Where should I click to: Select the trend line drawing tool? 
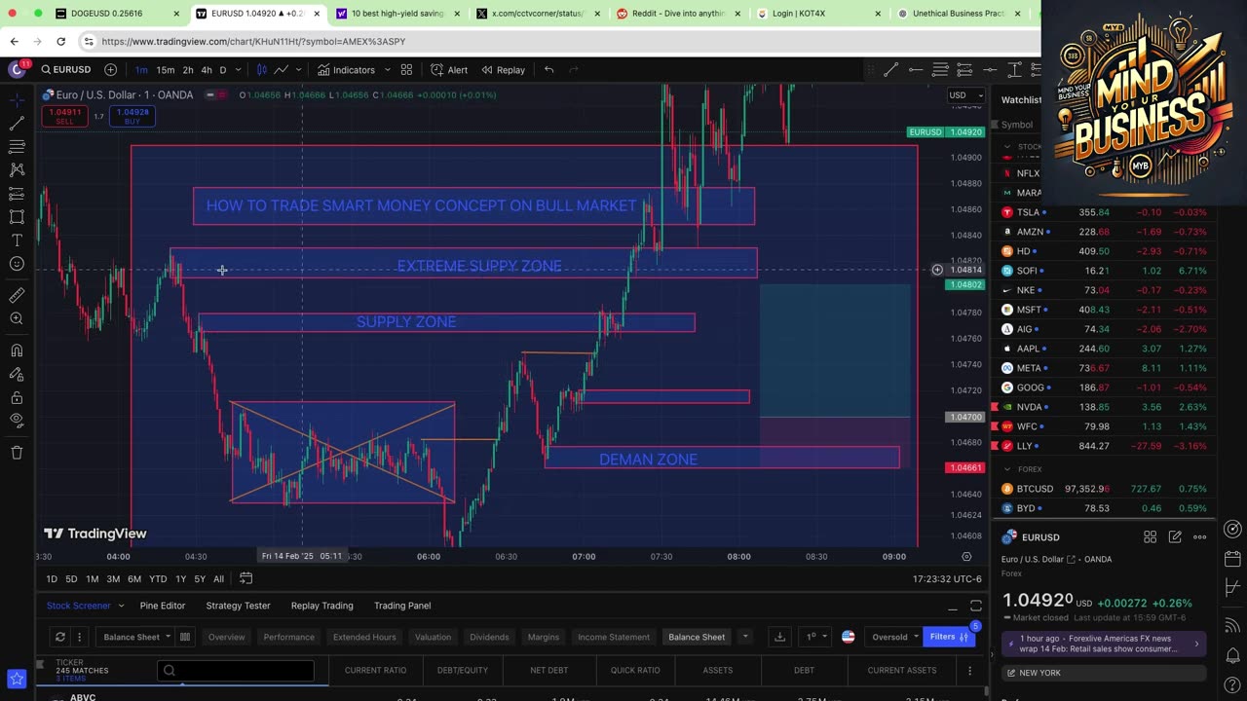(17, 124)
